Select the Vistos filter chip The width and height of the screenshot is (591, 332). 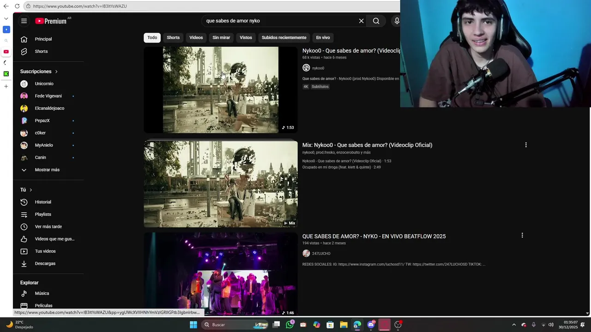click(x=246, y=37)
